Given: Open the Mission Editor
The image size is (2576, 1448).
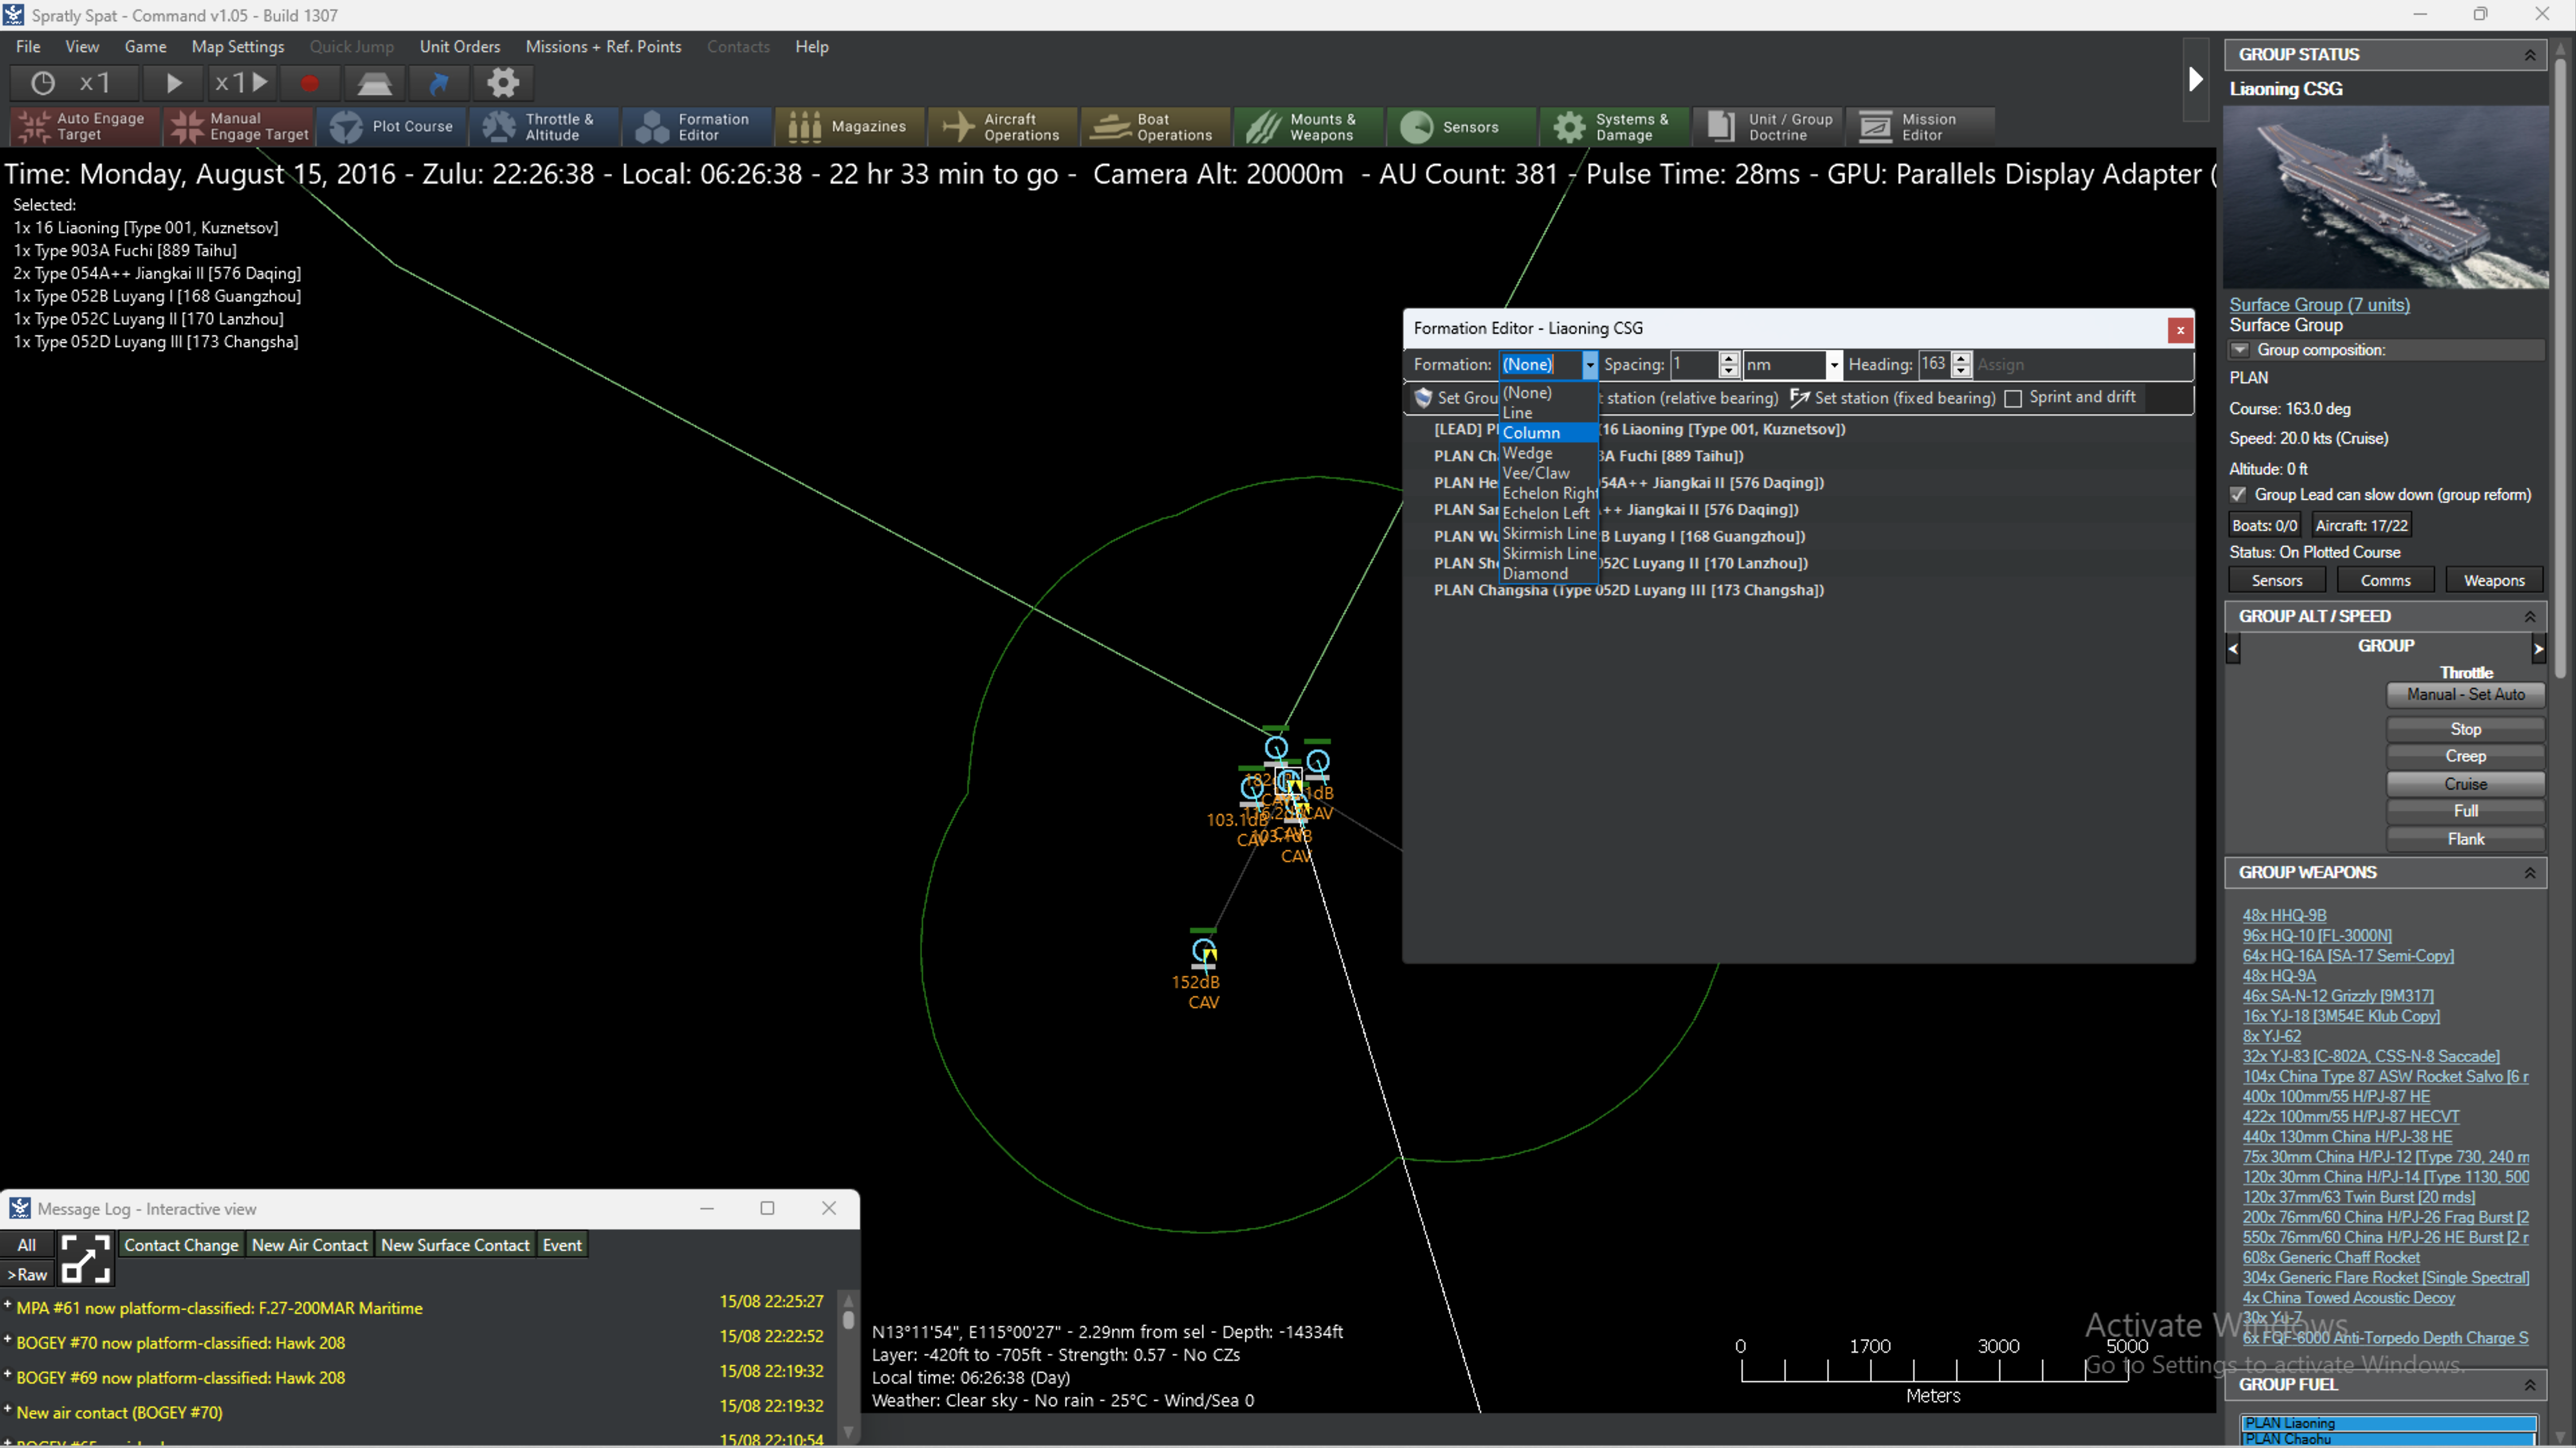Looking at the screenshot, I should click(1920, 127).
